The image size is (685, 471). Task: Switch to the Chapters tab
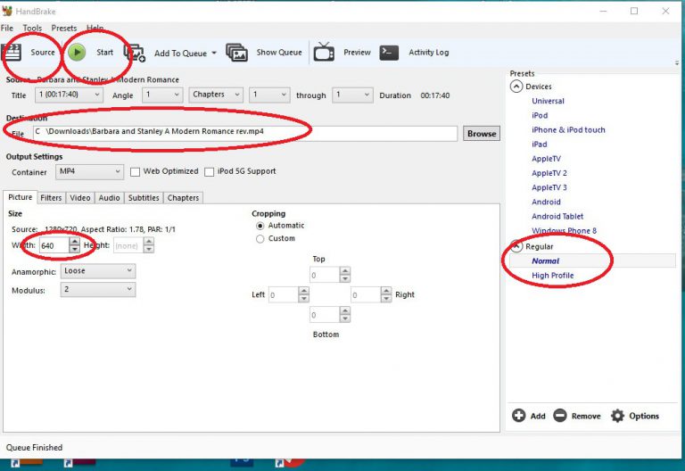[x=183, y=198]
